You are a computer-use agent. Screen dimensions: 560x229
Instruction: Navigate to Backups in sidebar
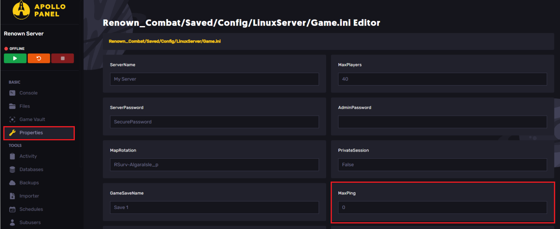(29, 183)
